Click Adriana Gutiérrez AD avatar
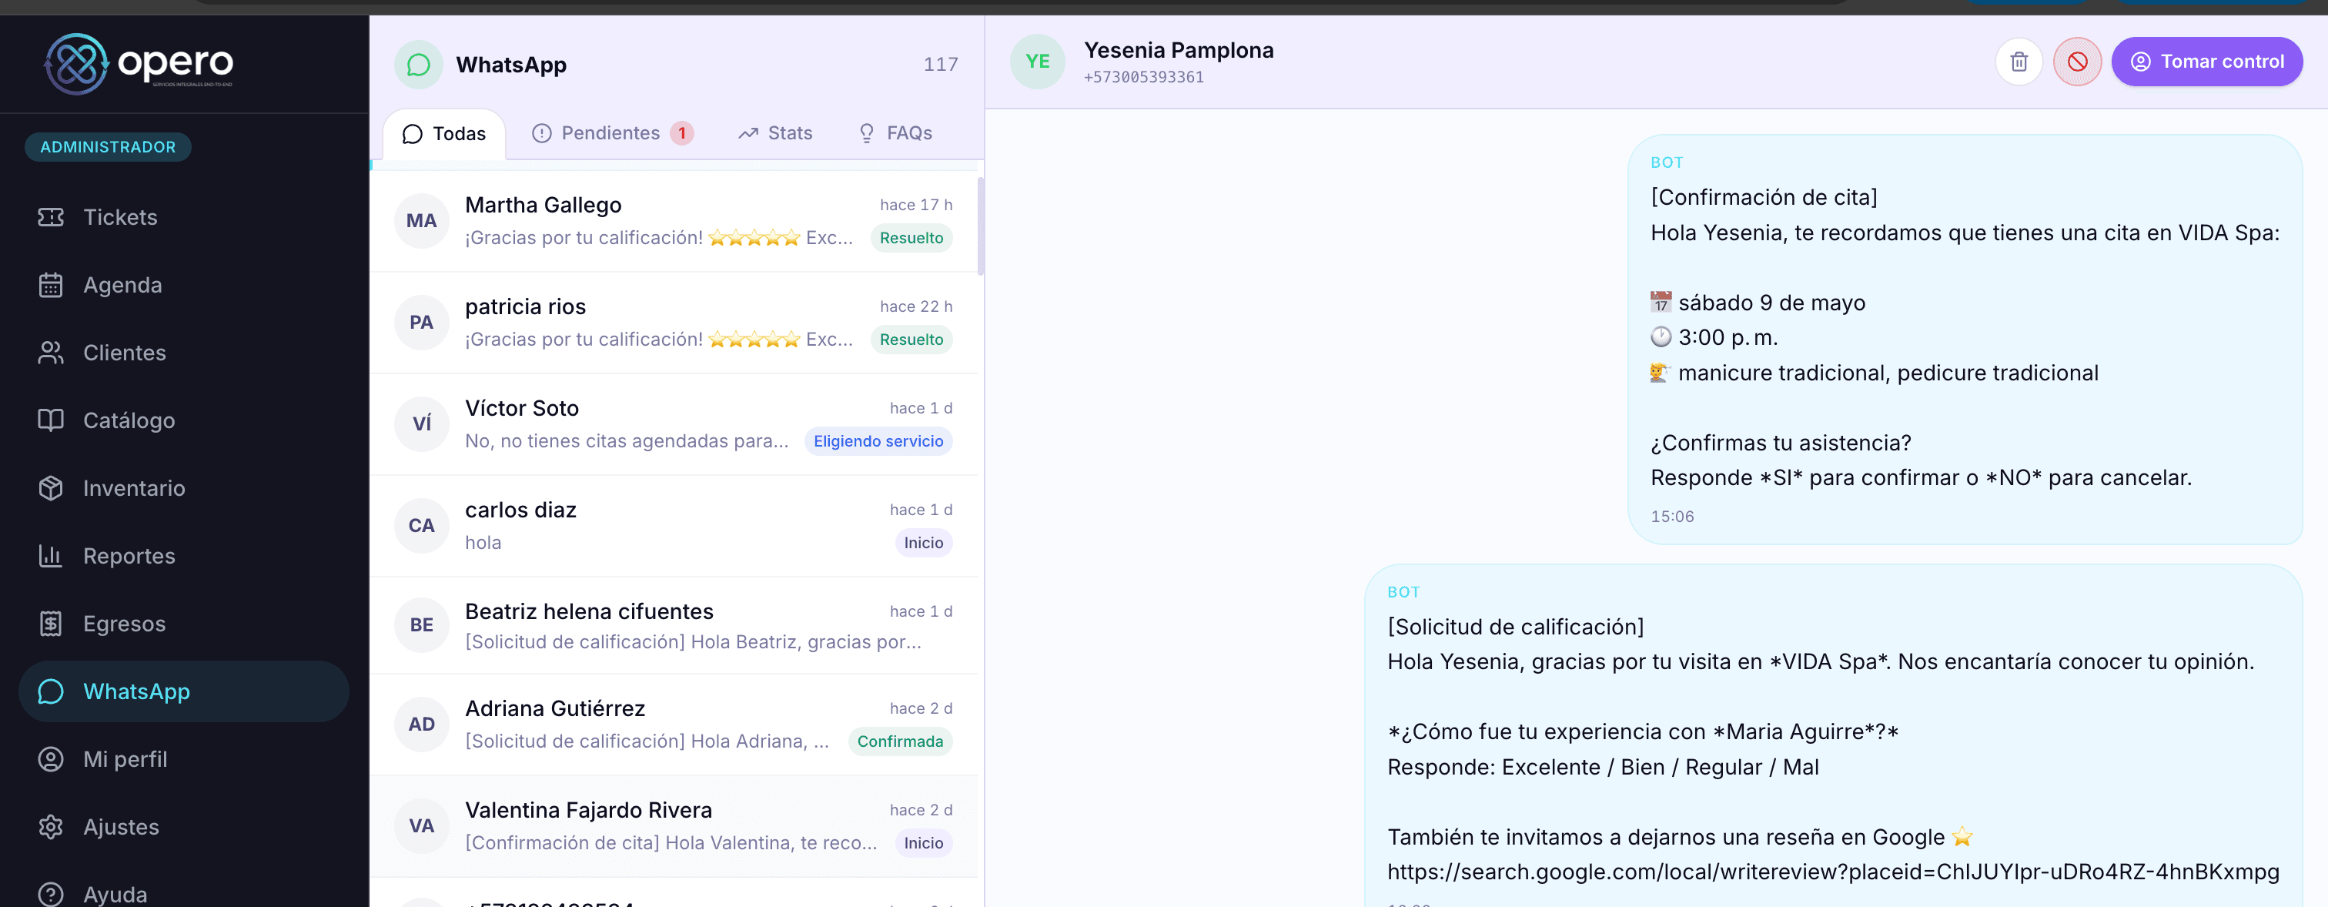Screen dimensions: 2328x907 point(421,725)
